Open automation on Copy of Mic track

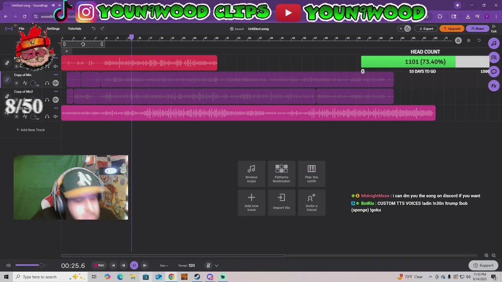coord(25,83)
